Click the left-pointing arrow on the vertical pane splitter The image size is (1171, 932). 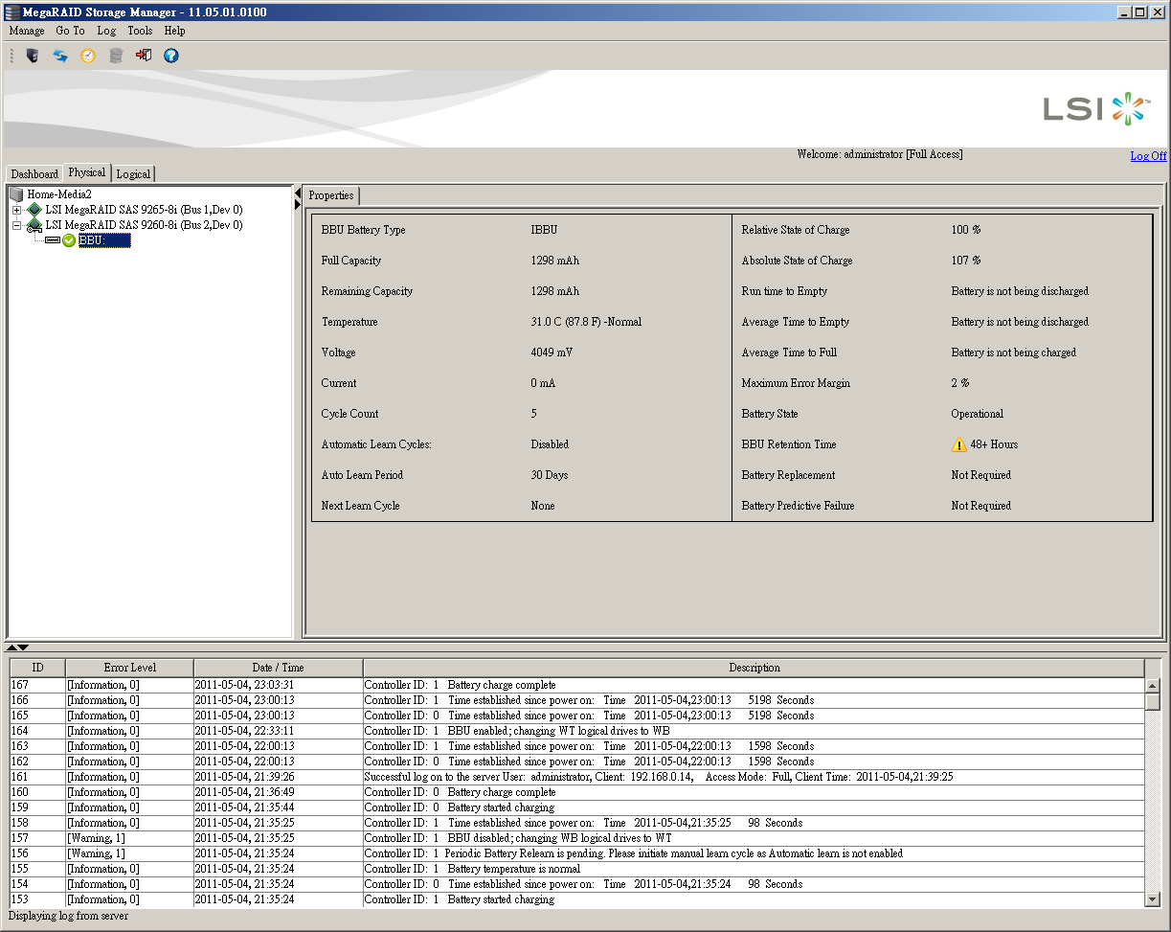(298, 193)
